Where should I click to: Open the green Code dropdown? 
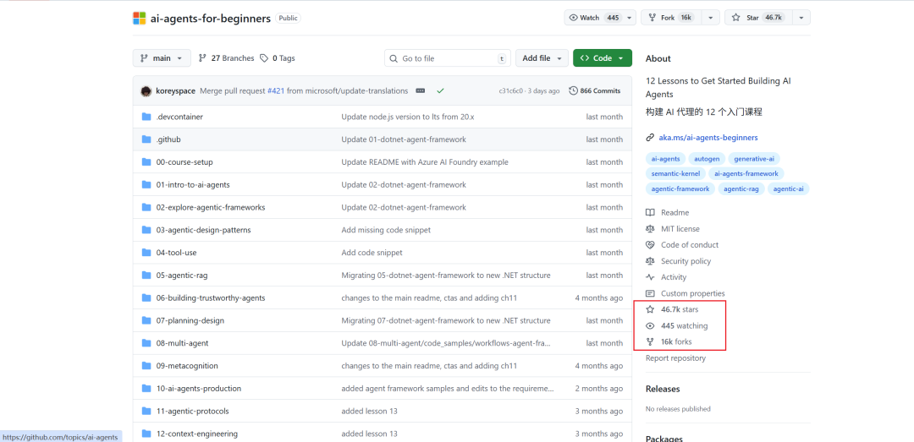point(603,58)
